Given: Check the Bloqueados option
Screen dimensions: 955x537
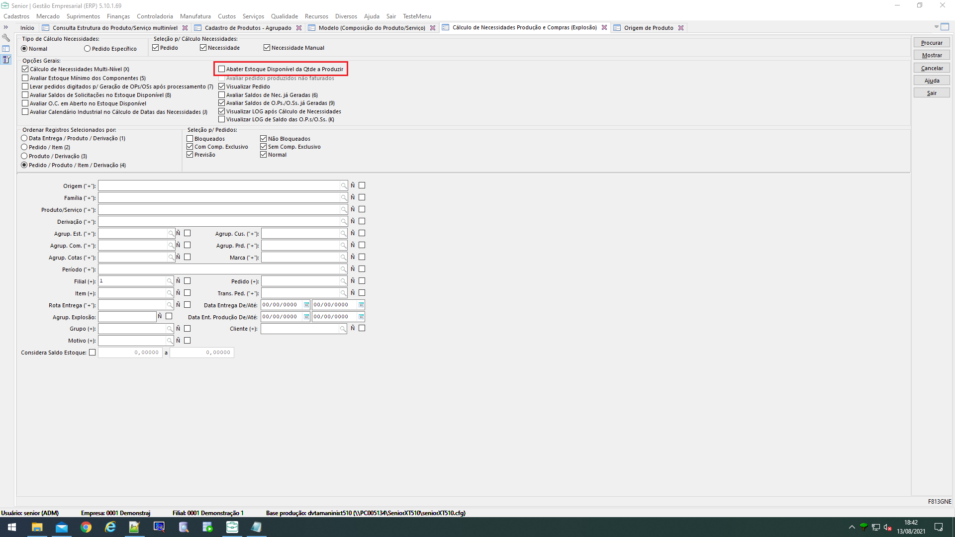Looking at the screenshot, I should coord(190,139).
